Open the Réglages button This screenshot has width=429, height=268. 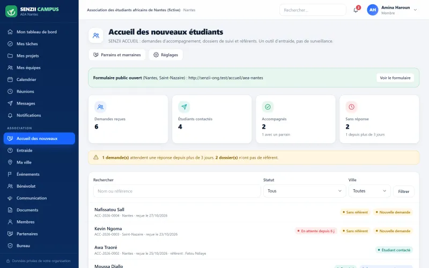[166, 55]
